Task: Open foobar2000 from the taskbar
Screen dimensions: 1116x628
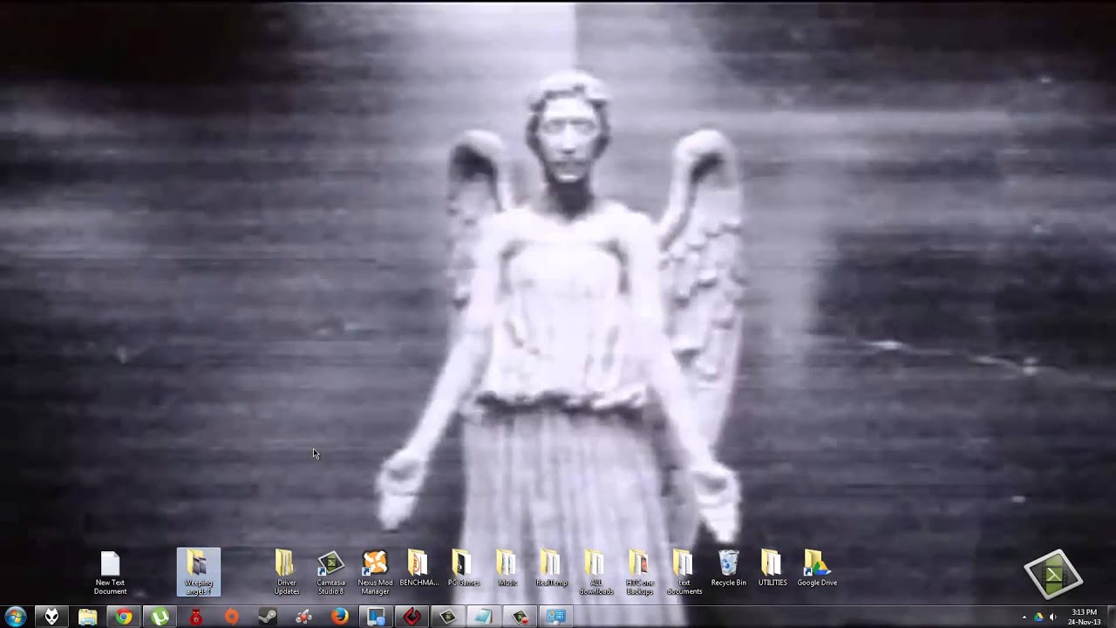Action: tap(51, 618)
